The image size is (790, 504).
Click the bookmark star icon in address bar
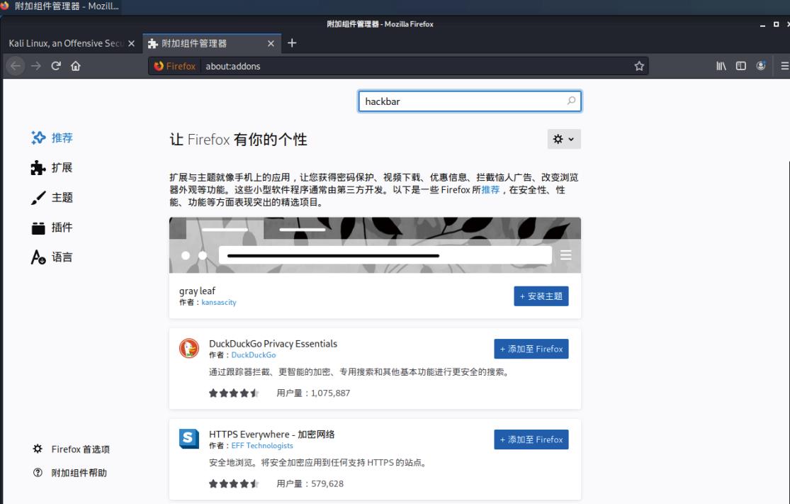click(639, 66)
